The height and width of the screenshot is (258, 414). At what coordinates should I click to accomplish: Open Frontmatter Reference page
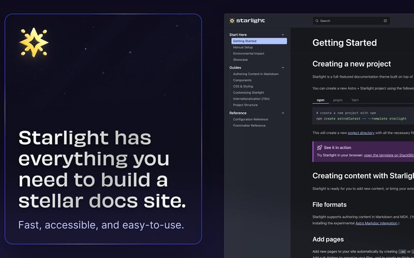pos(249,125)
